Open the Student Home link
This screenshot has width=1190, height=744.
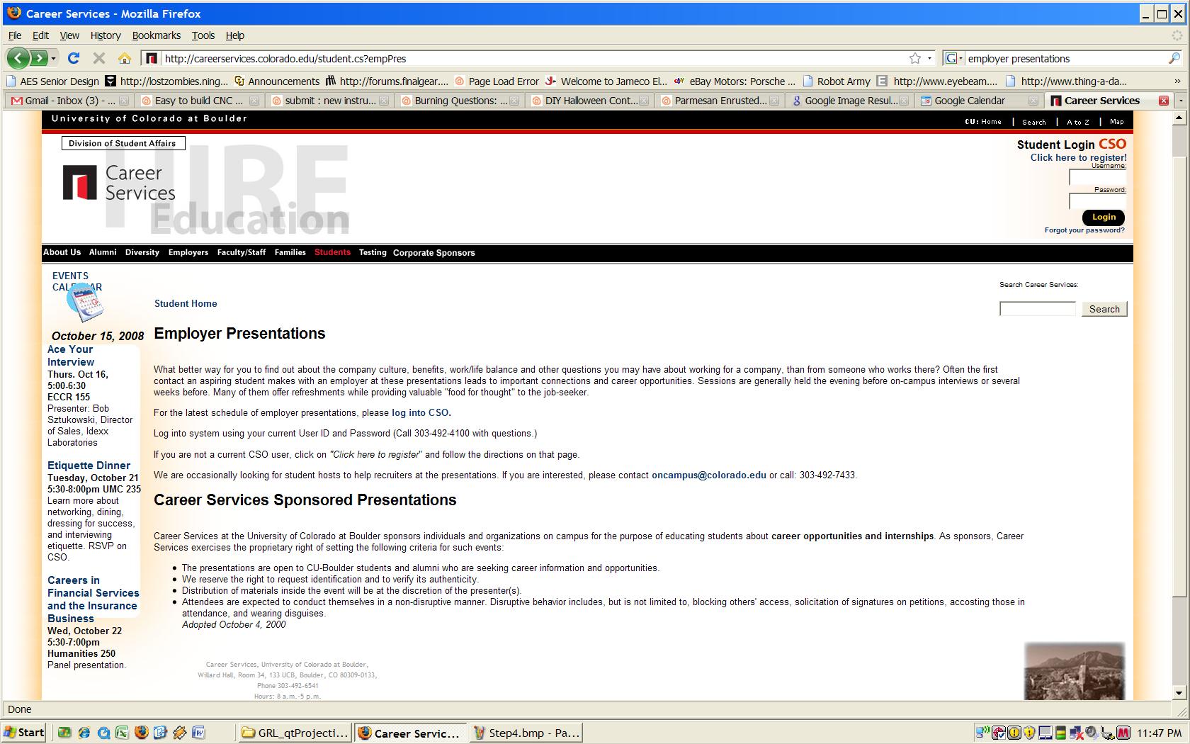[x=186, y=303]
